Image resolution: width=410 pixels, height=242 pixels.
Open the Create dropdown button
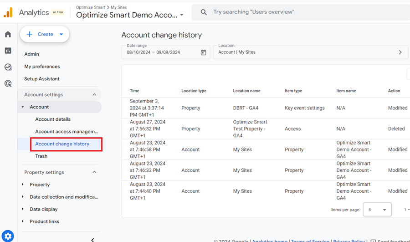[x=45, y=34]
